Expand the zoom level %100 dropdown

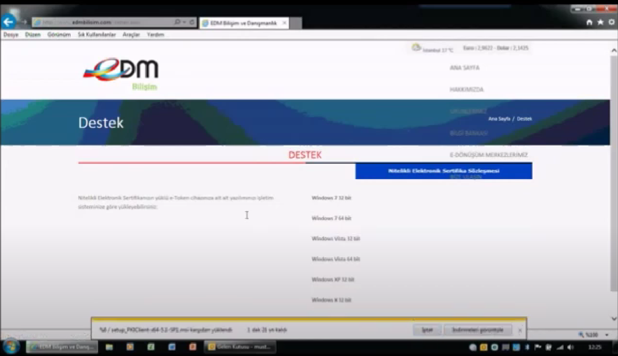606,335
